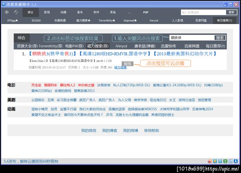
Task: Open 雷神2(1080p) link
Action: [41, 91]
